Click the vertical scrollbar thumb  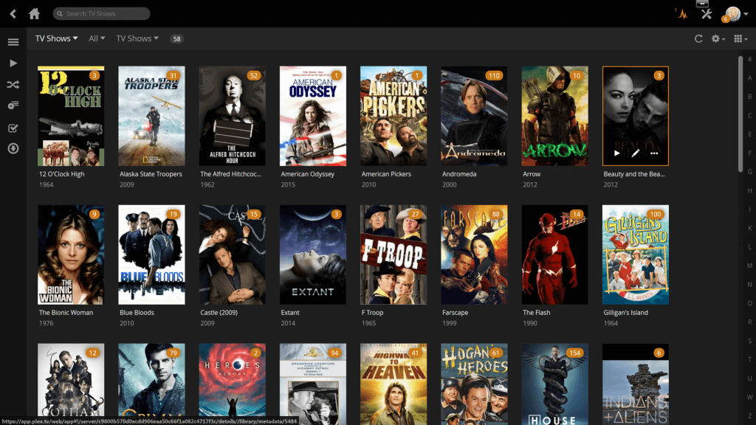(740, 113)
